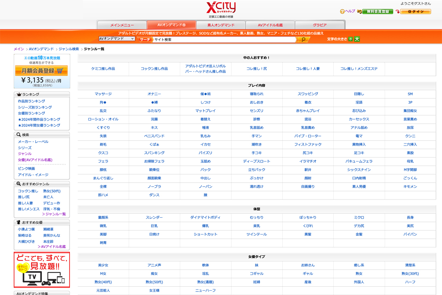Click the crown icon beside ランキング

(19, 94)
